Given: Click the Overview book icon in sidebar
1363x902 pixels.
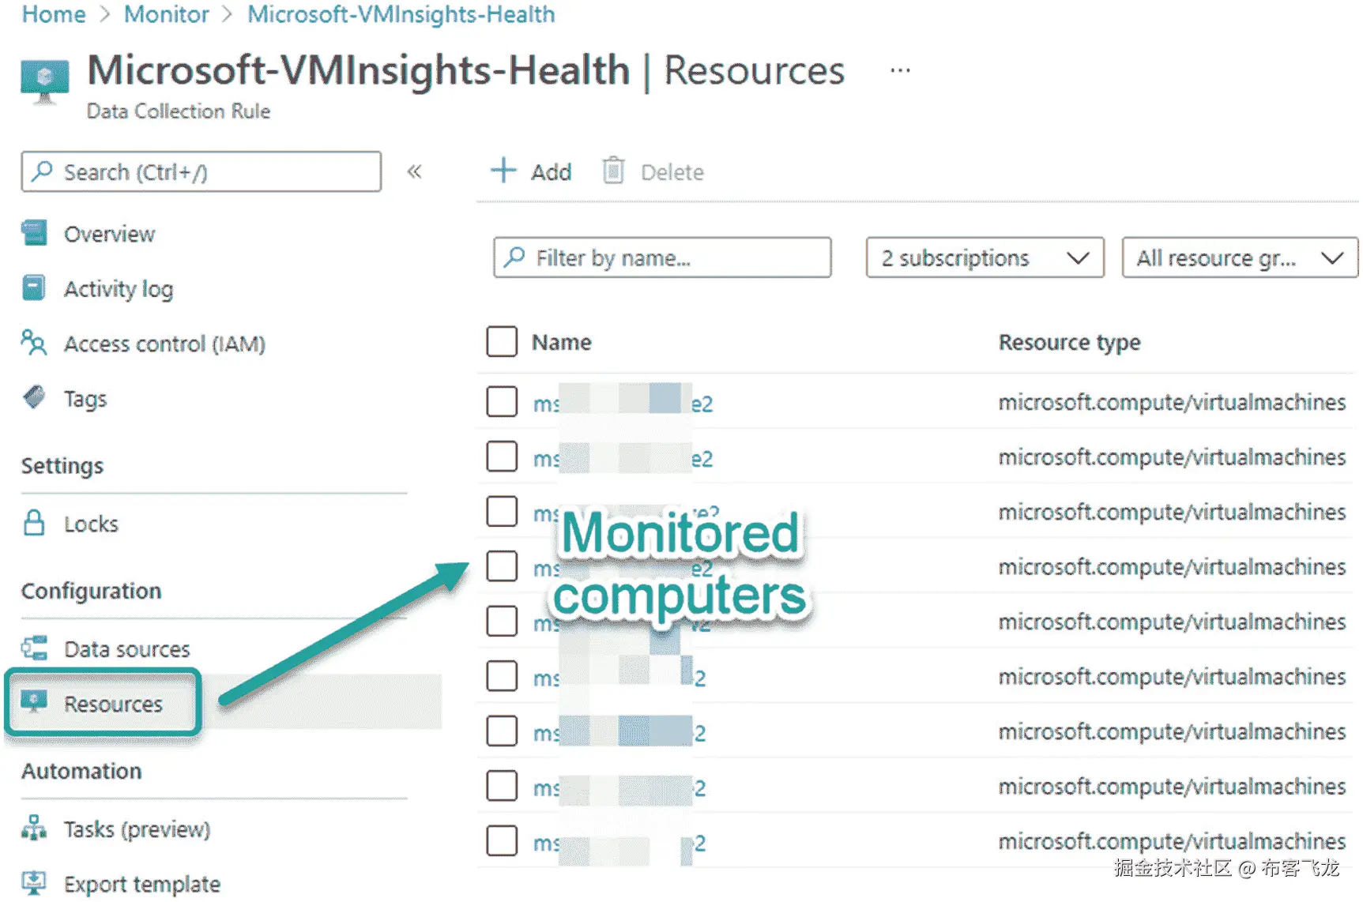Looking at the screenshot, I should (x=35, y=233).
